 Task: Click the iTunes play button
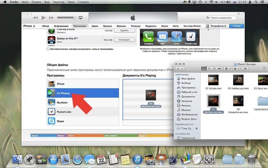44,18
